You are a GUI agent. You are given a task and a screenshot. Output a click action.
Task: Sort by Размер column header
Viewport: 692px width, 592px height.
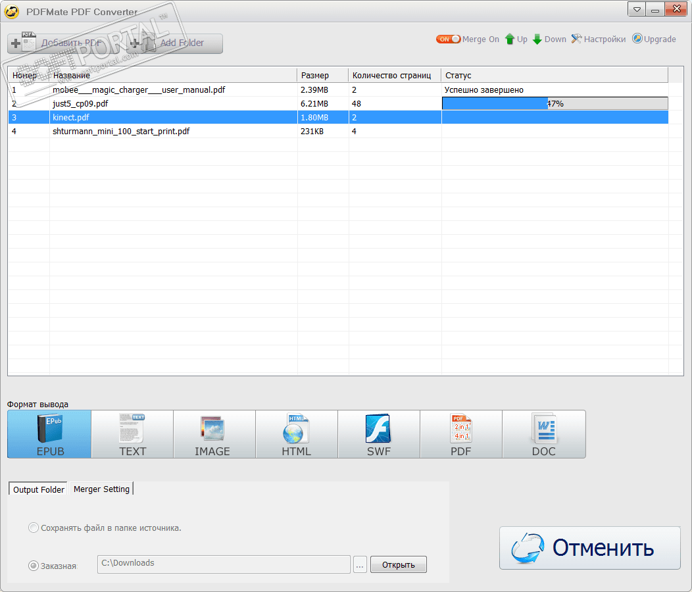tap(322, 75)
